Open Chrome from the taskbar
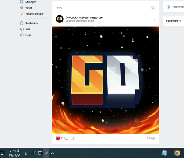184x158 pixels. pyautogui.click(x=177, y=153)
